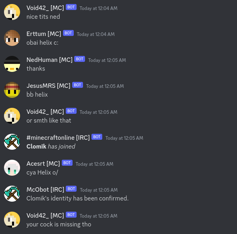Open Erttum [MC] username profile

pos(44,34)
